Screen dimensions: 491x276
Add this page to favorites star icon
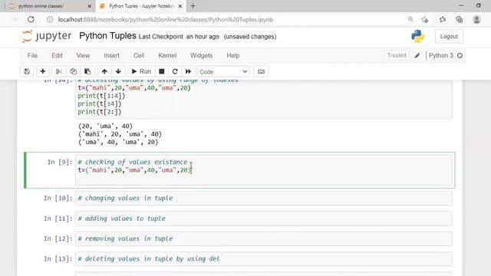[x=424, y=19]
